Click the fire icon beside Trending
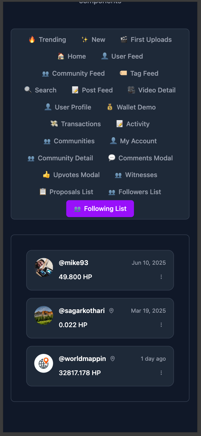The height and width of the screenshot is (436, 201). (x=32, y=40)
